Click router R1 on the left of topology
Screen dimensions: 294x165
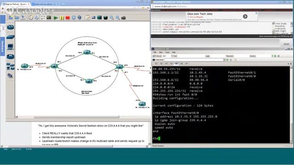pyautogui.click(x=24, y=66)
